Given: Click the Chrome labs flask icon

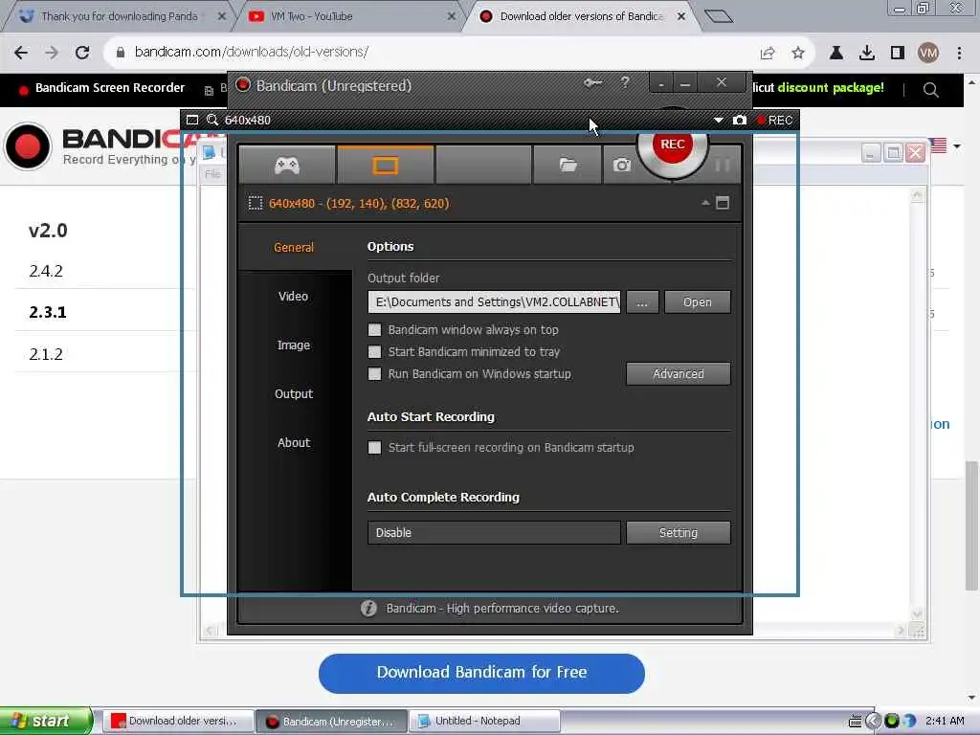Looking at the screenshot, I should coord(836,54).
